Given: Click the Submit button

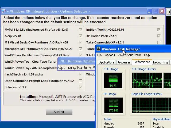Looking at the screenshot, I should 59,112.
